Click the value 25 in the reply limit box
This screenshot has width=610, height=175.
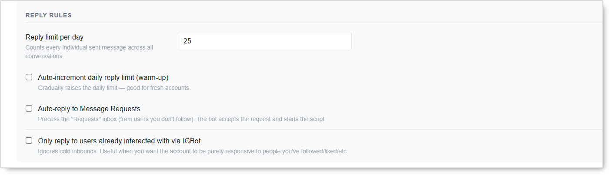187,41
